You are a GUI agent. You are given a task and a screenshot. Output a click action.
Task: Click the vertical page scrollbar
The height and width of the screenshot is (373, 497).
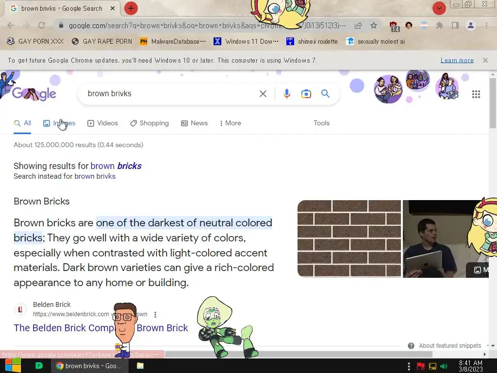tap(493, 103)
